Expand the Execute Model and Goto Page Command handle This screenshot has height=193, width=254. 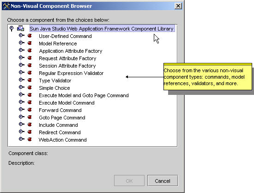click(x=22, y=94)
